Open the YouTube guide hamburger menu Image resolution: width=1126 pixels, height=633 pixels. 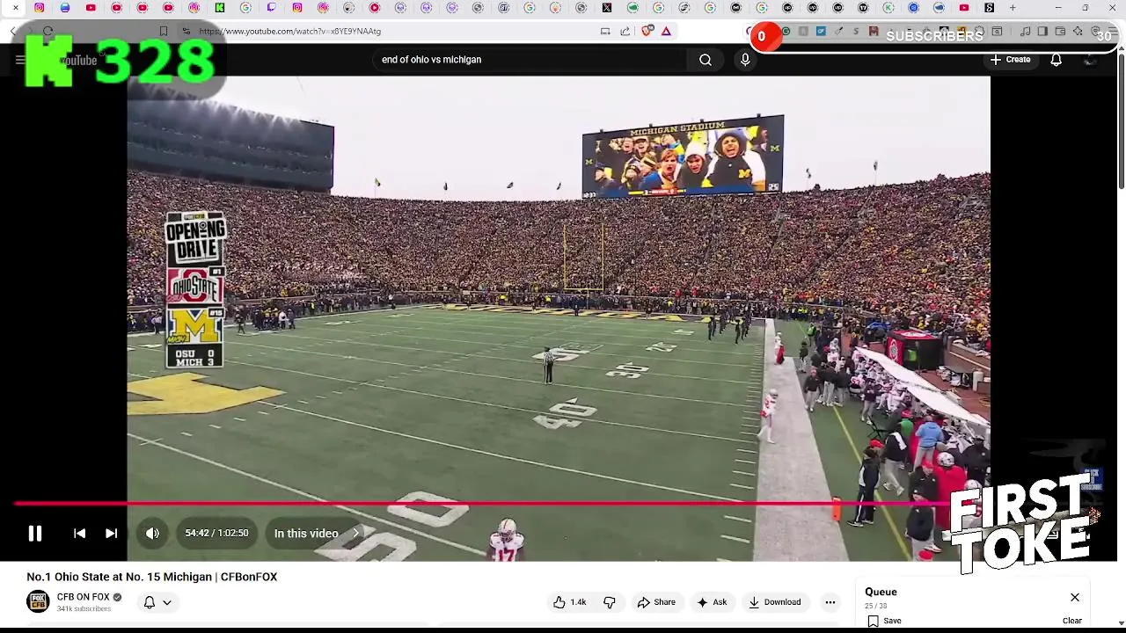[19, 60]
